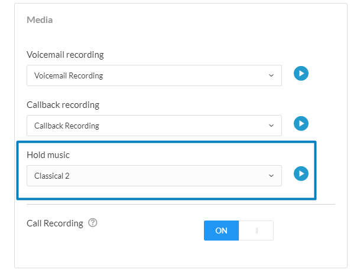Click the Call Recording help icon
This screenshot has height=273, width=357.
point(92,223)
